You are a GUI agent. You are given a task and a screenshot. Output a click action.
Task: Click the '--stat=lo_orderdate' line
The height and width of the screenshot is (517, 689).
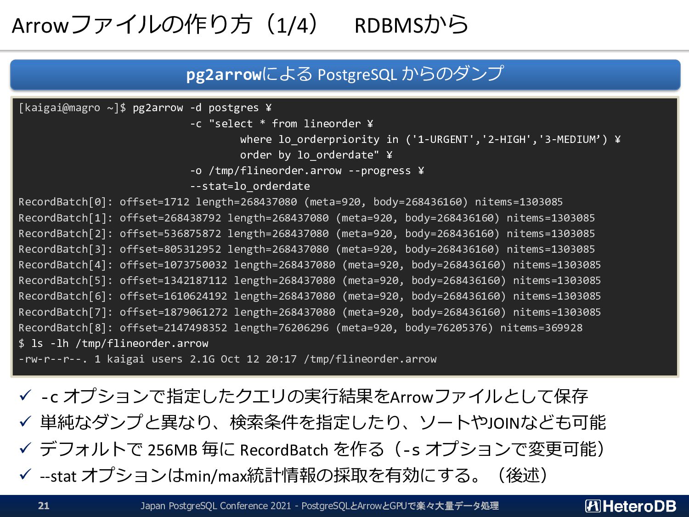point(250,186)
